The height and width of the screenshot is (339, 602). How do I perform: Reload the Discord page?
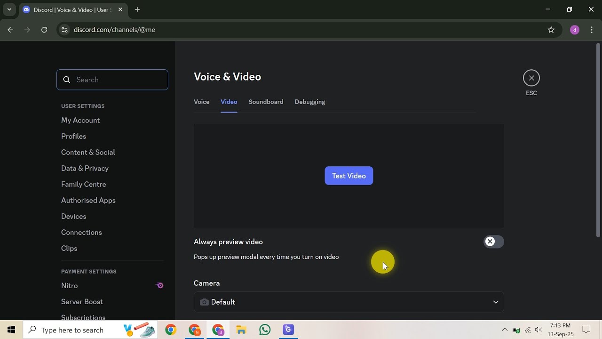pos(44,30)
